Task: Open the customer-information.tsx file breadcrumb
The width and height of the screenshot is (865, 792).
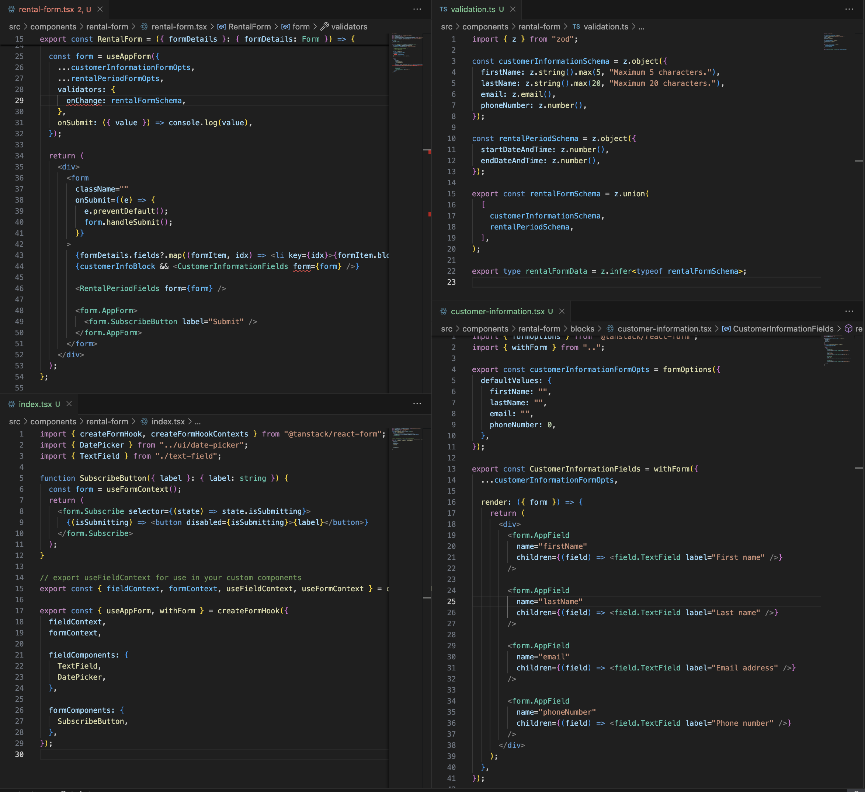Action: (659, 329)
